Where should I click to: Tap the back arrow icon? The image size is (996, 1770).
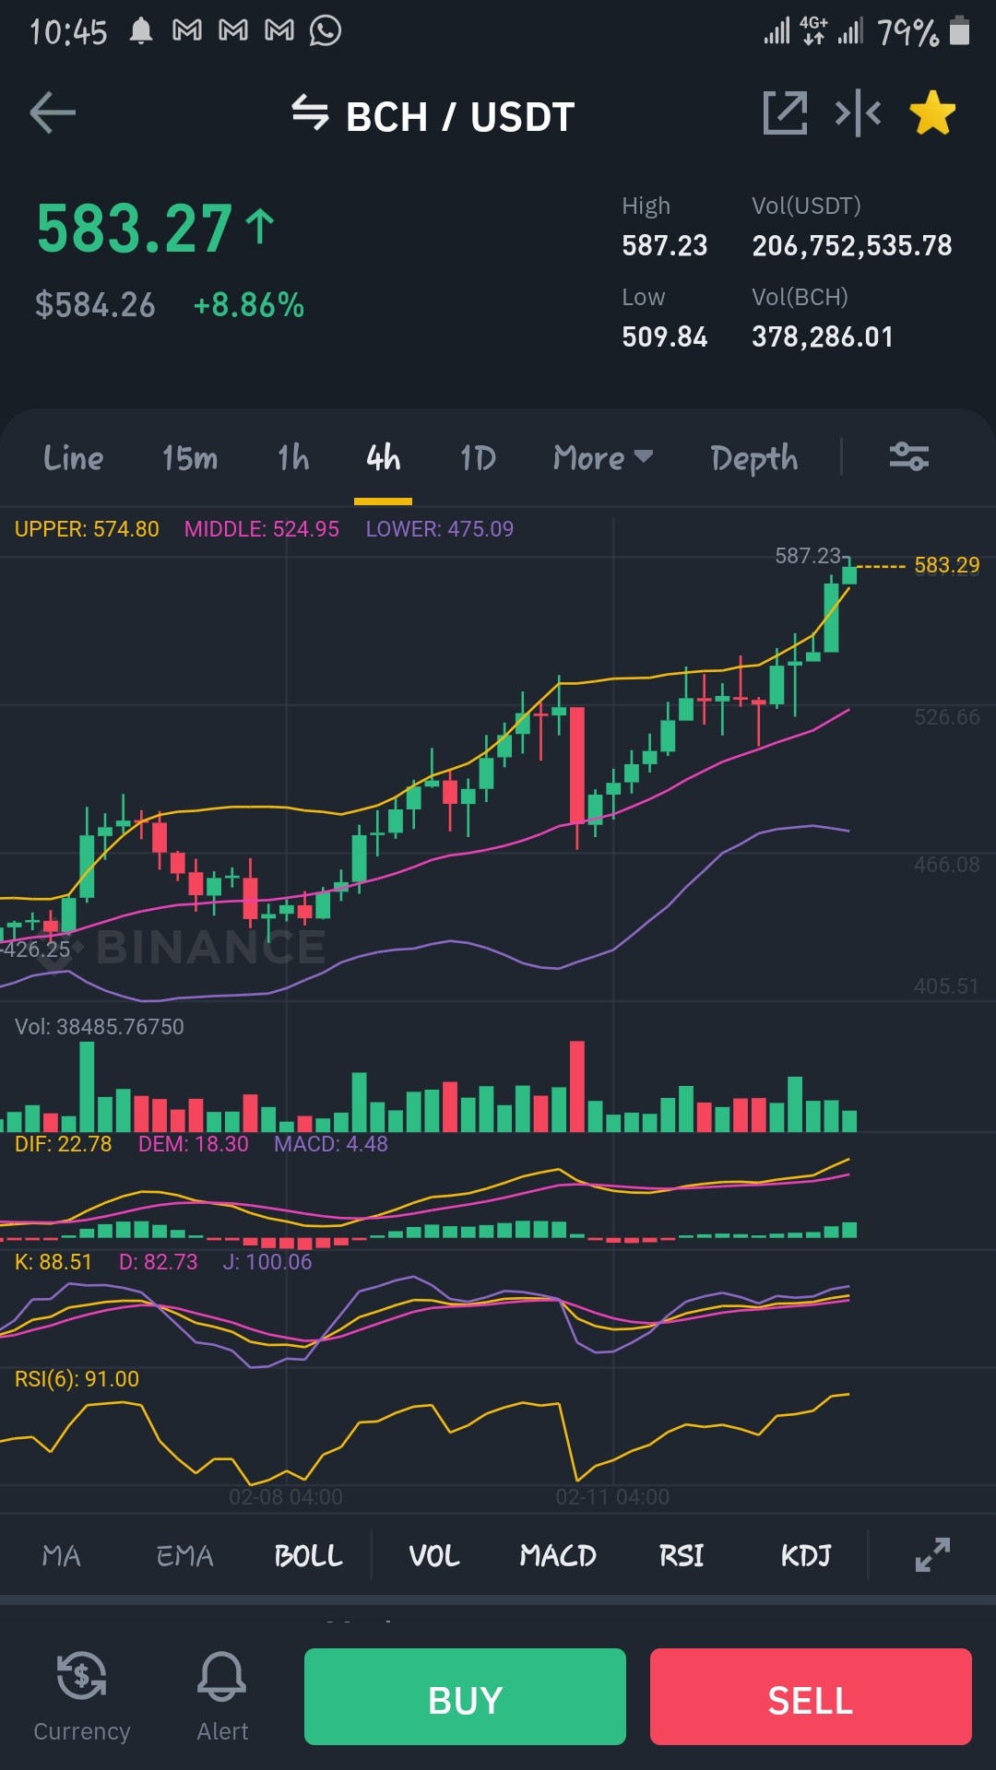[53, 113]
